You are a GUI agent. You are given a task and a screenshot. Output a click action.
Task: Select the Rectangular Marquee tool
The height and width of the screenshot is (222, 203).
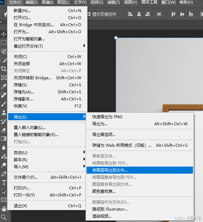tap(4, 42)
